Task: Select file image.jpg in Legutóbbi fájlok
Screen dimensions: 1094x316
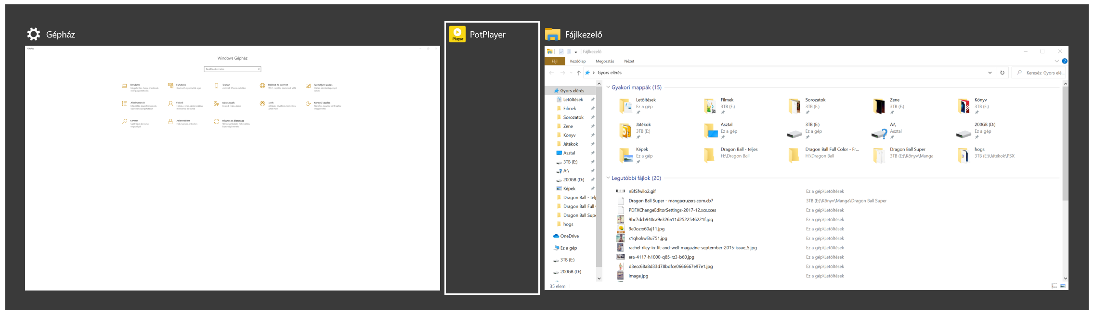Action: pyautogui.click(x=638, y=276)
